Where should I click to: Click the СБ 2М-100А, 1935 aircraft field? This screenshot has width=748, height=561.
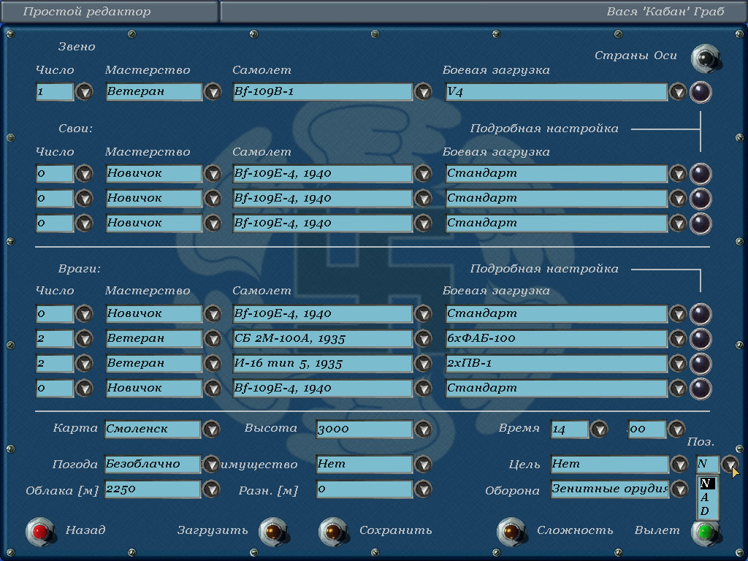pyautogui.click(x=322, y=339)
